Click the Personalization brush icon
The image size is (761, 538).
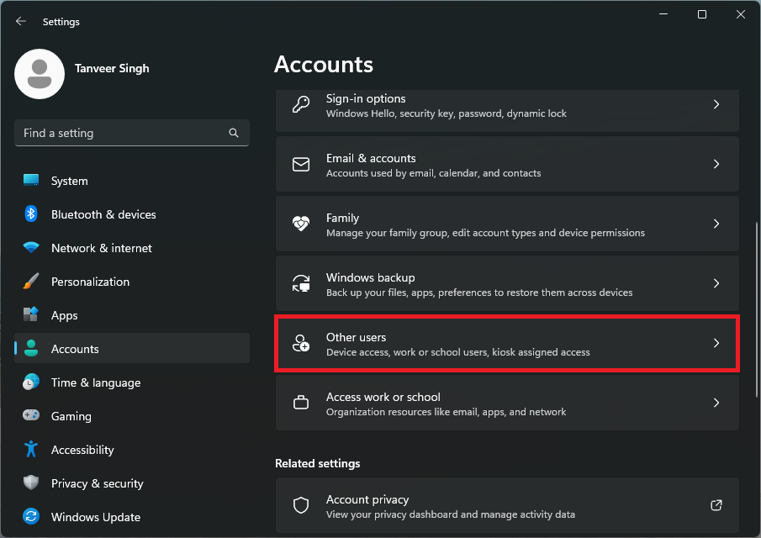[x=31, y=281]
